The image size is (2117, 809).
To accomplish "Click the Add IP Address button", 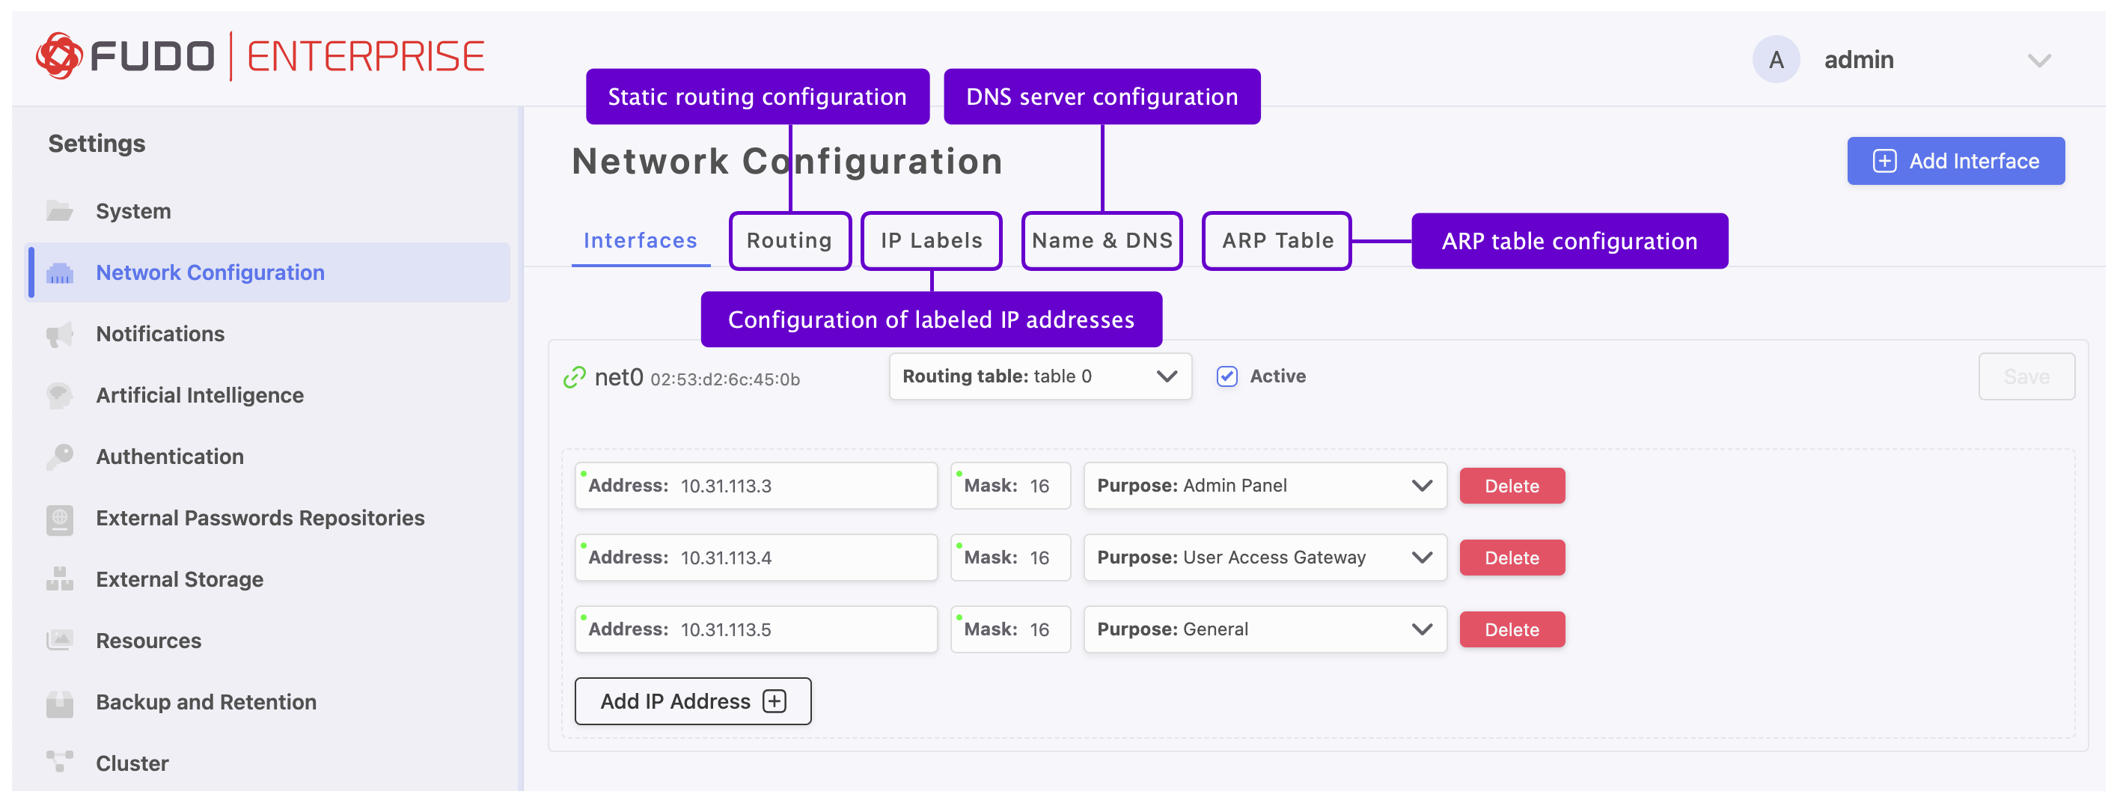I will coord(692,701).
